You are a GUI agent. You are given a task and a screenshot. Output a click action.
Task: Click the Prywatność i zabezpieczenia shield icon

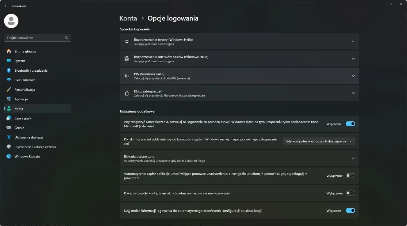(x=9, y=147)
